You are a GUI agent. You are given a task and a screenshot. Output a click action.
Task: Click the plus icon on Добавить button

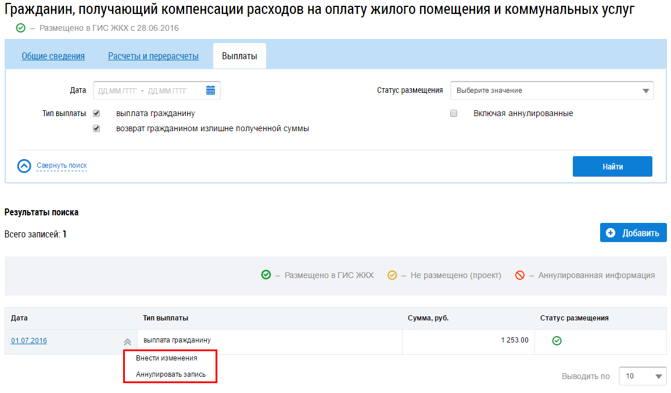[x=611, y=233]
